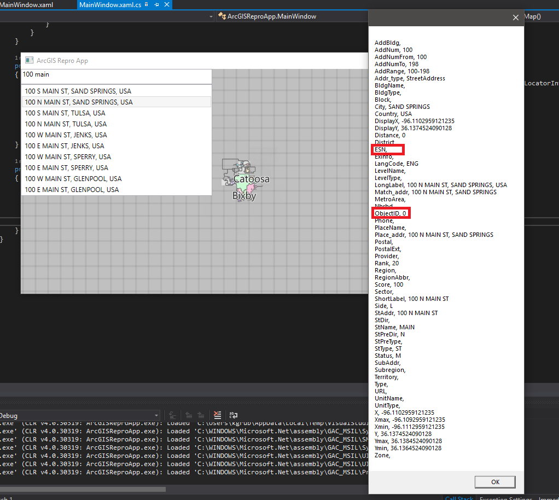Screen dimensions: 559x500
Task: Click the 'Score, 100' attribute line
Action: [388, 284]
